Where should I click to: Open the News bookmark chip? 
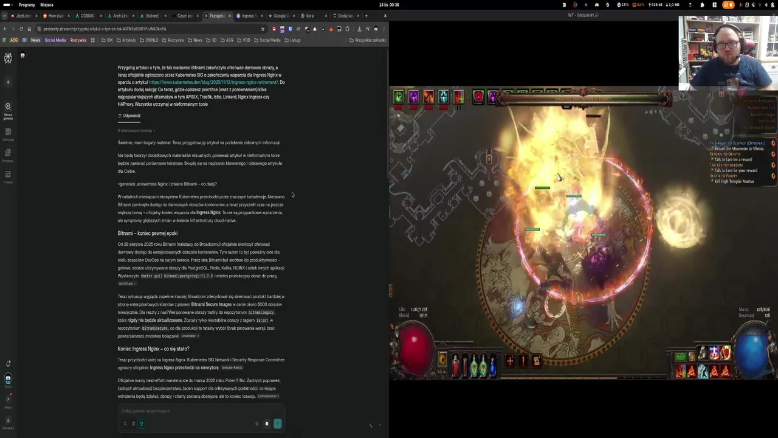(35, 40)
